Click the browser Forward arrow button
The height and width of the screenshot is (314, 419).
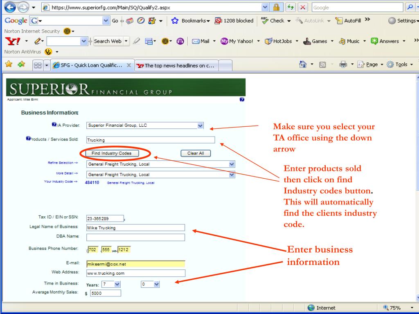(23, 7)
